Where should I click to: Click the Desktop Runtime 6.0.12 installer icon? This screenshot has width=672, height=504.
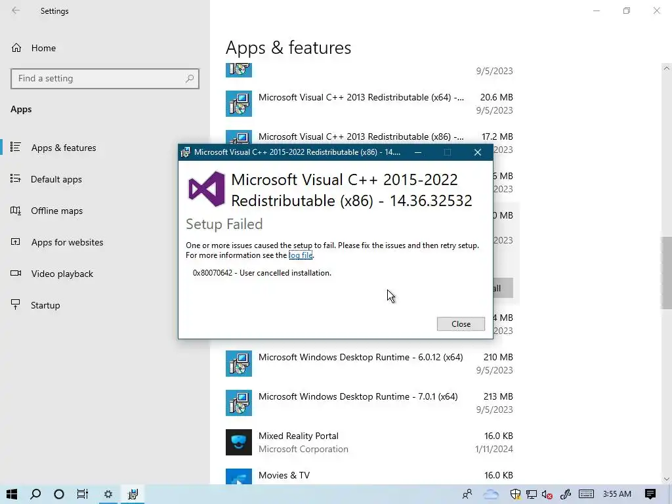point(239,364)
